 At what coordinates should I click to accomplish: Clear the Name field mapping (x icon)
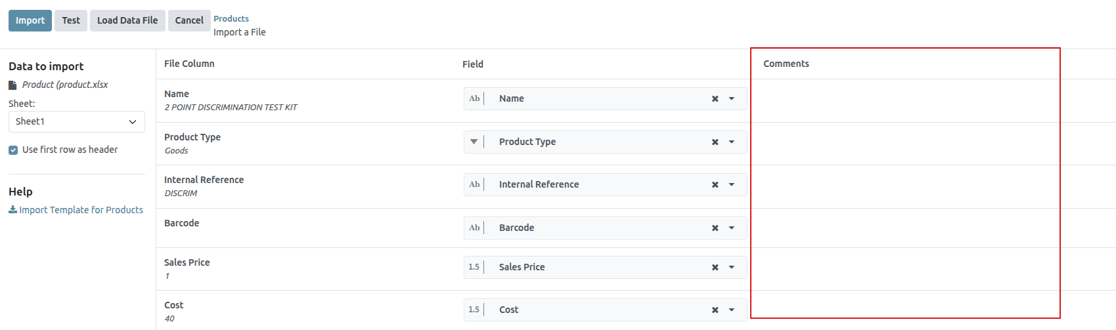pyautogui.click(x=715, y=99)
